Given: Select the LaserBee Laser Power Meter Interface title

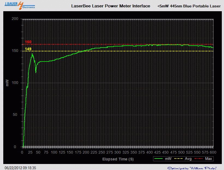Looking at the screenshot, I should (110, 6).
